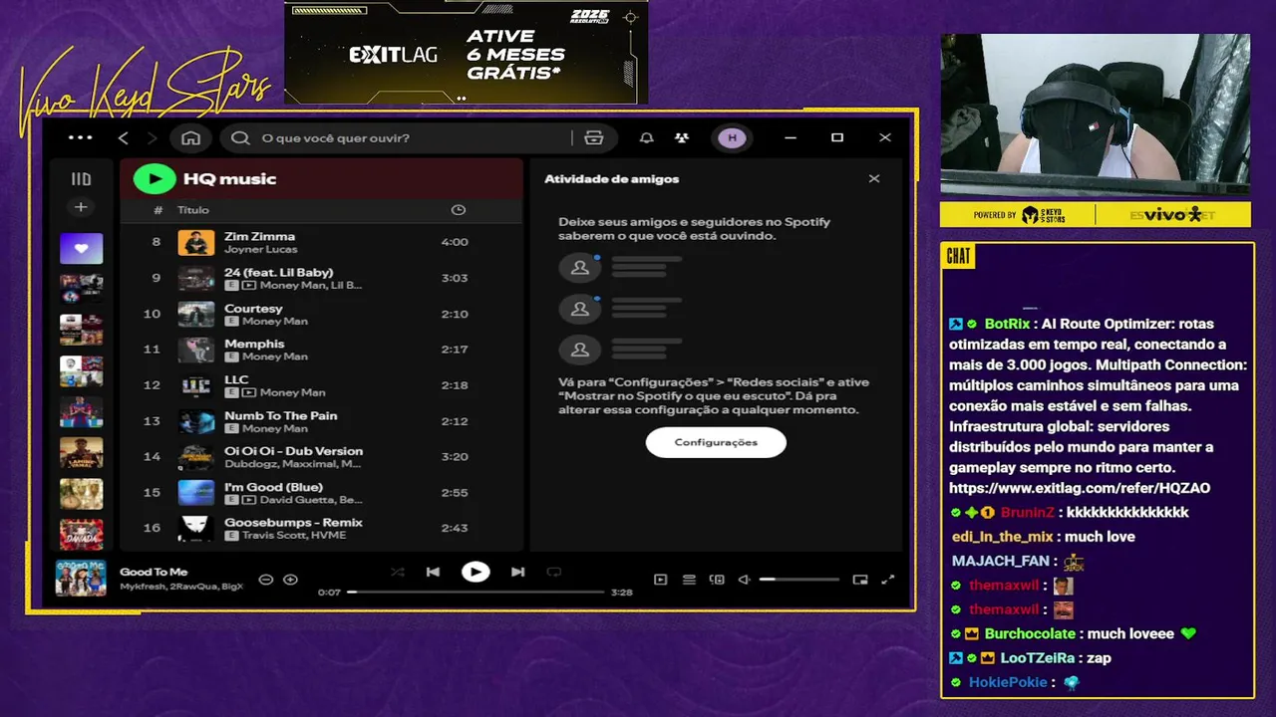Sort tracks by 'Título' column header

193,210
